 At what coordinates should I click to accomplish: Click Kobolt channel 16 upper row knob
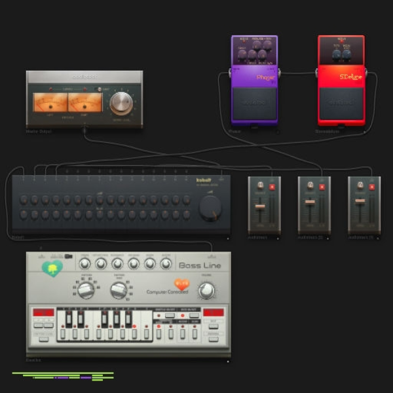(187, 200)
